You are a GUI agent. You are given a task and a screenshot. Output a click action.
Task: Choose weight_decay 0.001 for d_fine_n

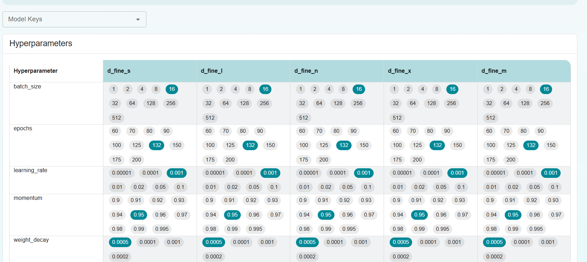(x=360, y=242)
